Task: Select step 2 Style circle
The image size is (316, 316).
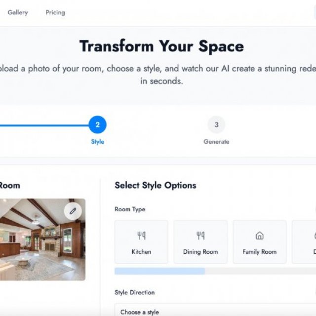Action: click(98, 124)
